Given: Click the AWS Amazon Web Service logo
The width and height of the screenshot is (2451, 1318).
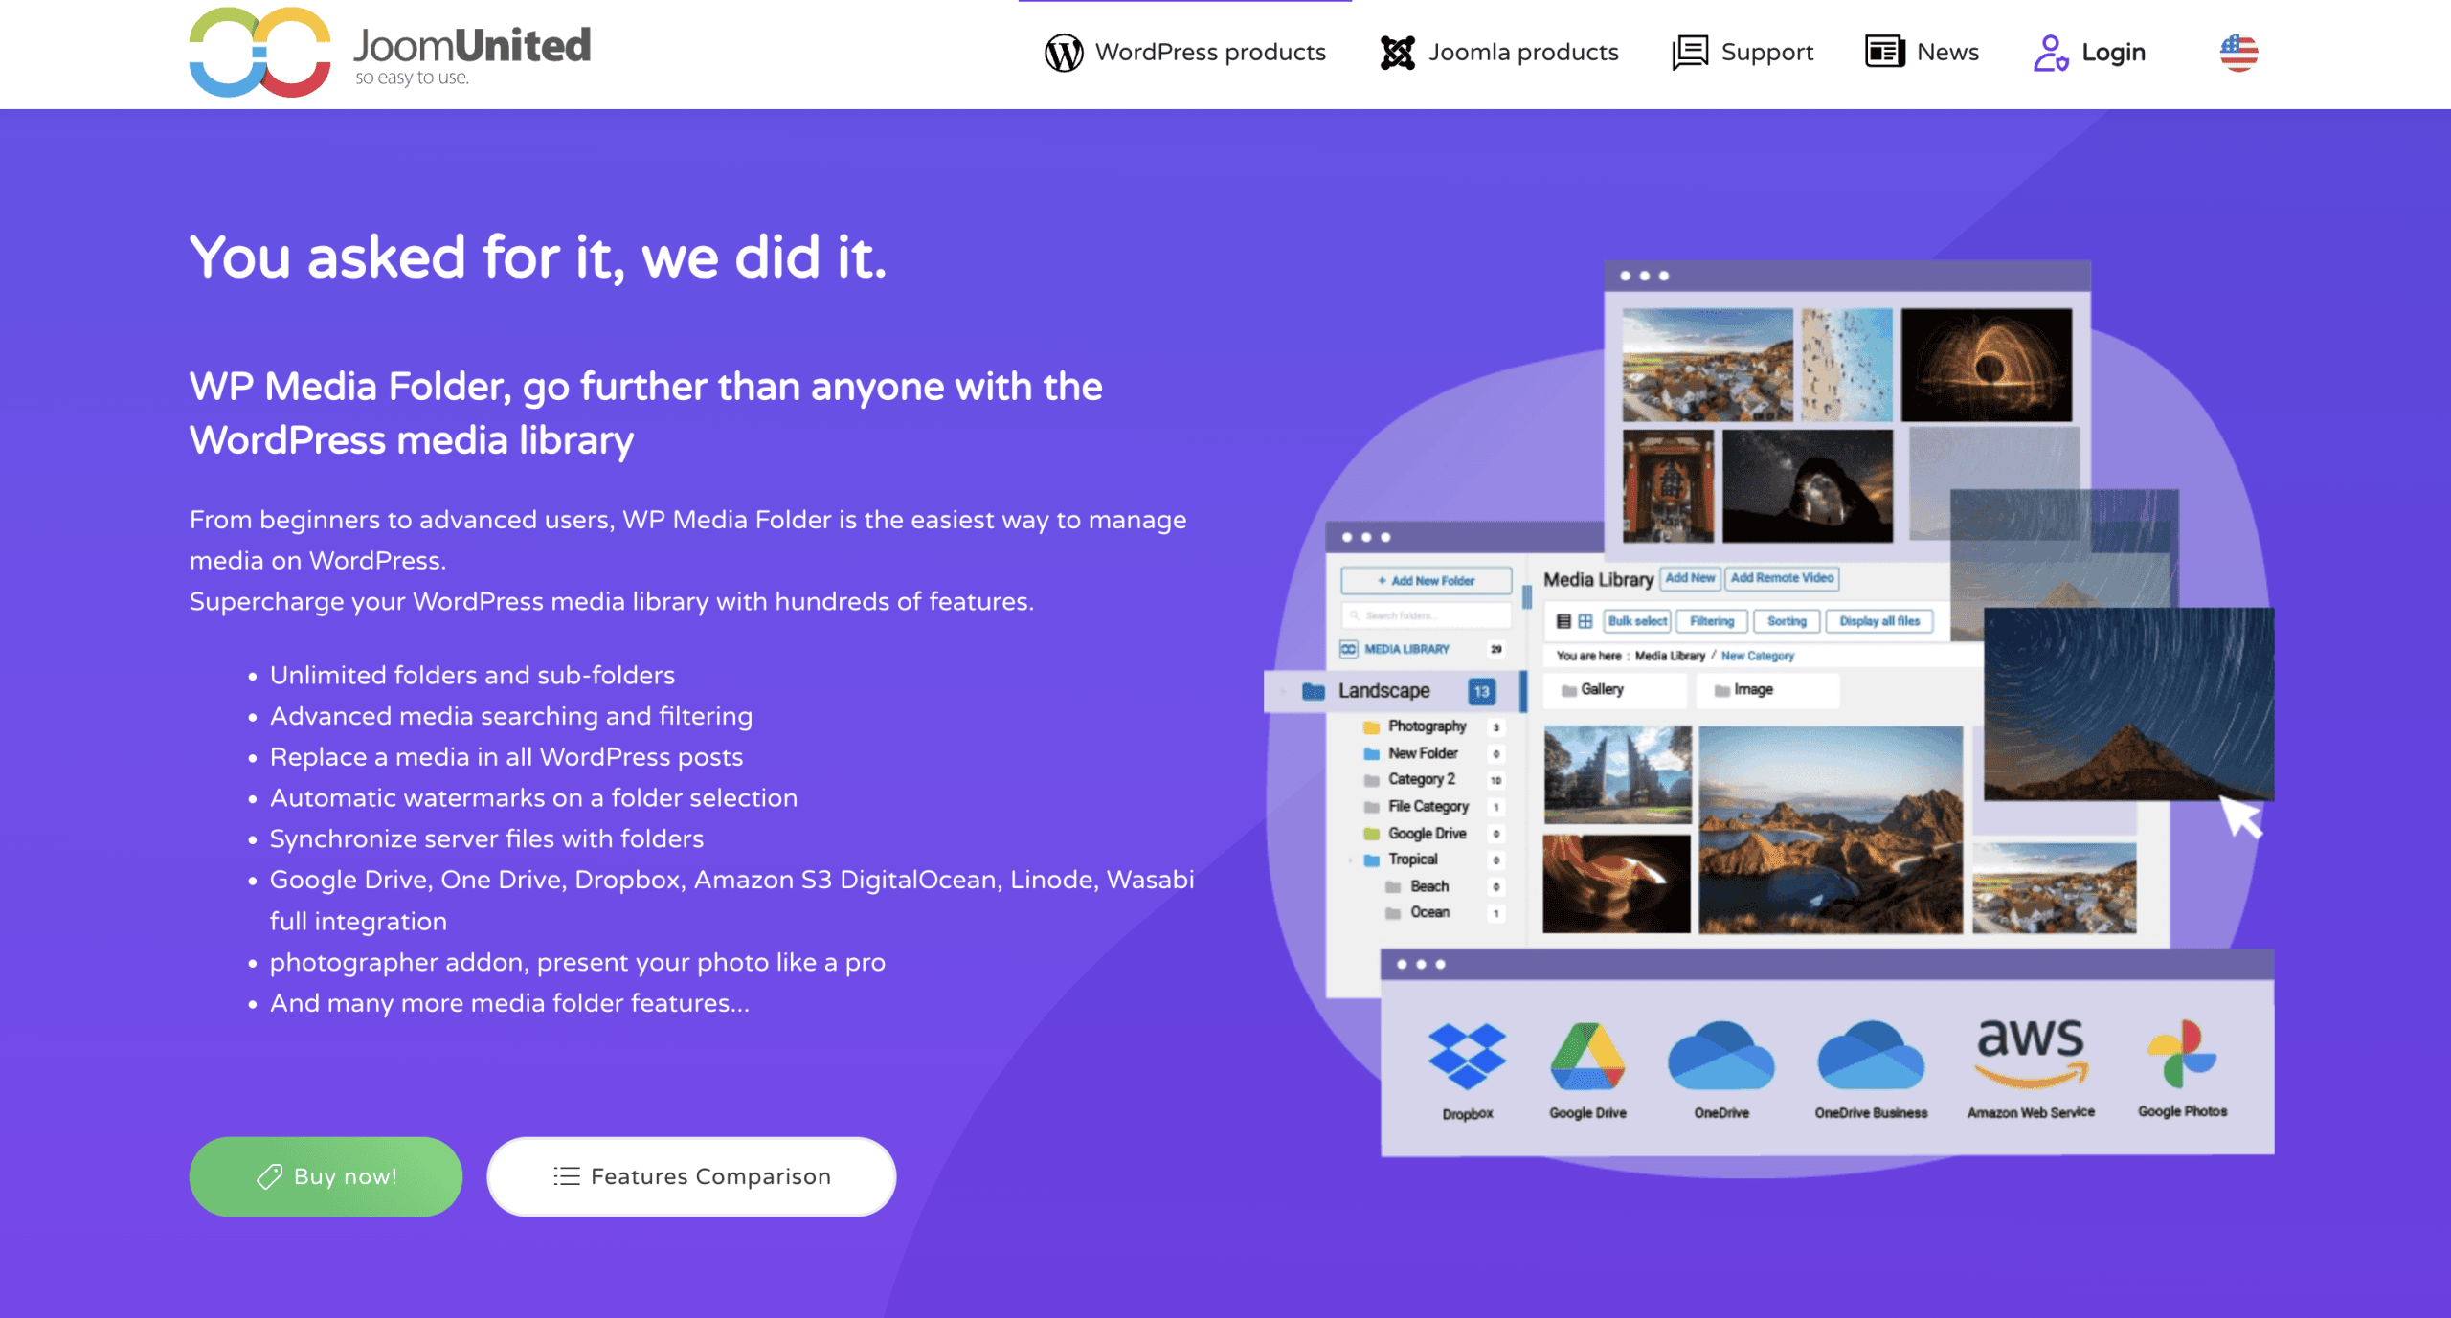Looking at the screenshot, I should (x=2030, y=1053).
